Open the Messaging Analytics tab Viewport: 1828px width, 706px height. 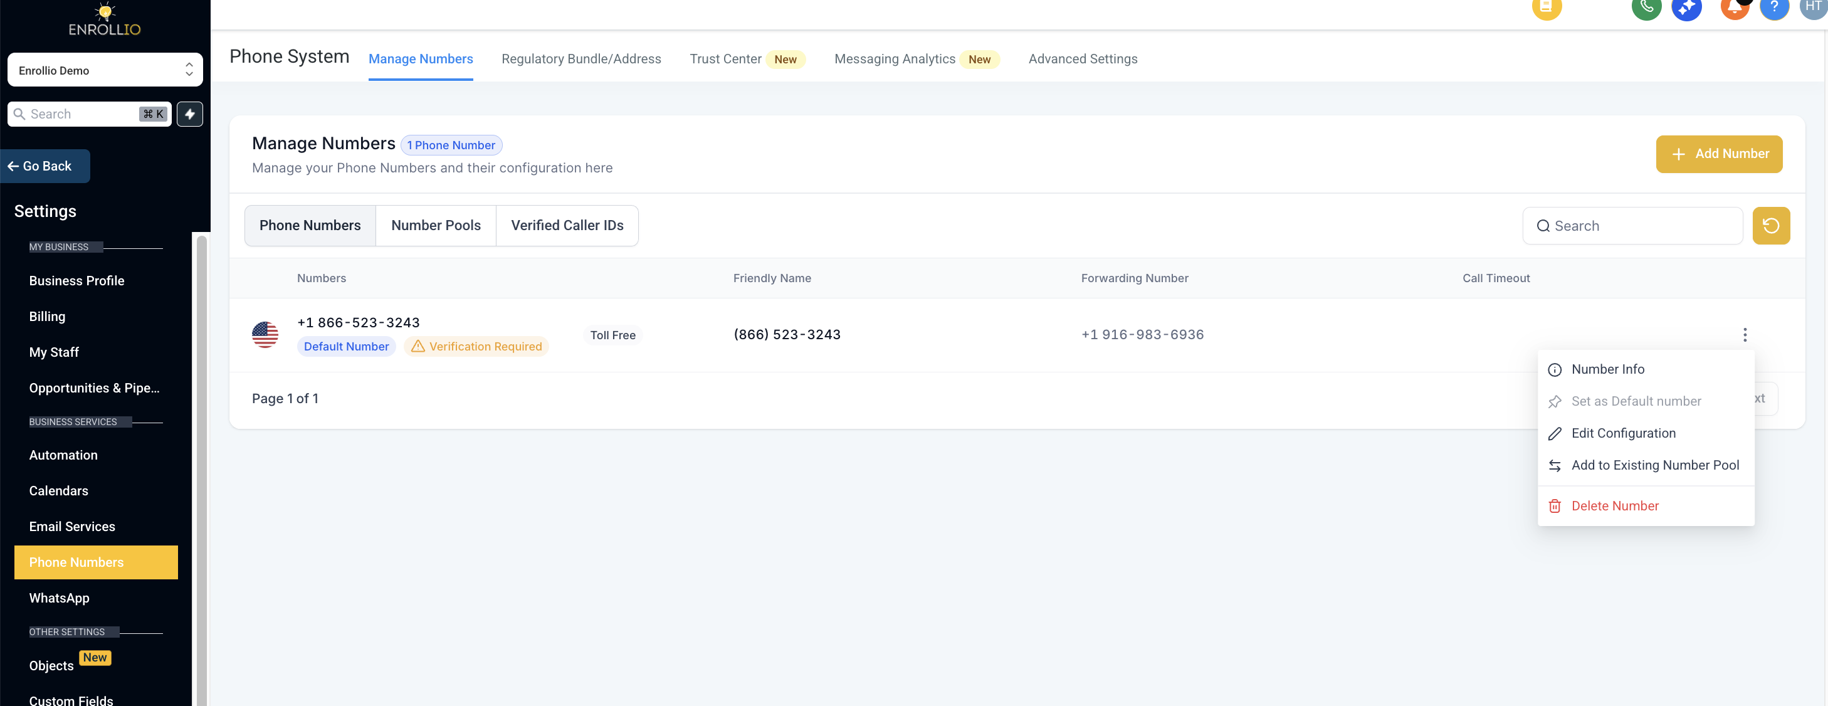916,59
